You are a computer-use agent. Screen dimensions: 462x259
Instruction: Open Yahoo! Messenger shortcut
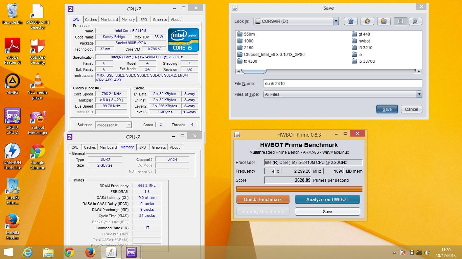pos(38,122)
